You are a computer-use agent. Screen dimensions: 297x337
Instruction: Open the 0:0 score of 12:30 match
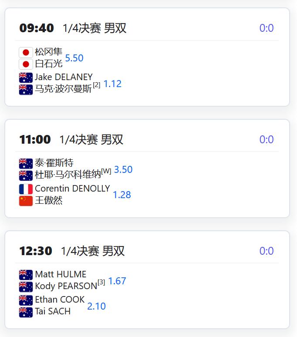pos(267,251)
